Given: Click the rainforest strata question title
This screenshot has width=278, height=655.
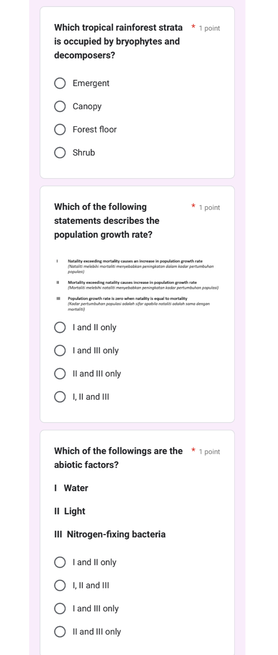Looking at the screenshot, I should 118,41.
